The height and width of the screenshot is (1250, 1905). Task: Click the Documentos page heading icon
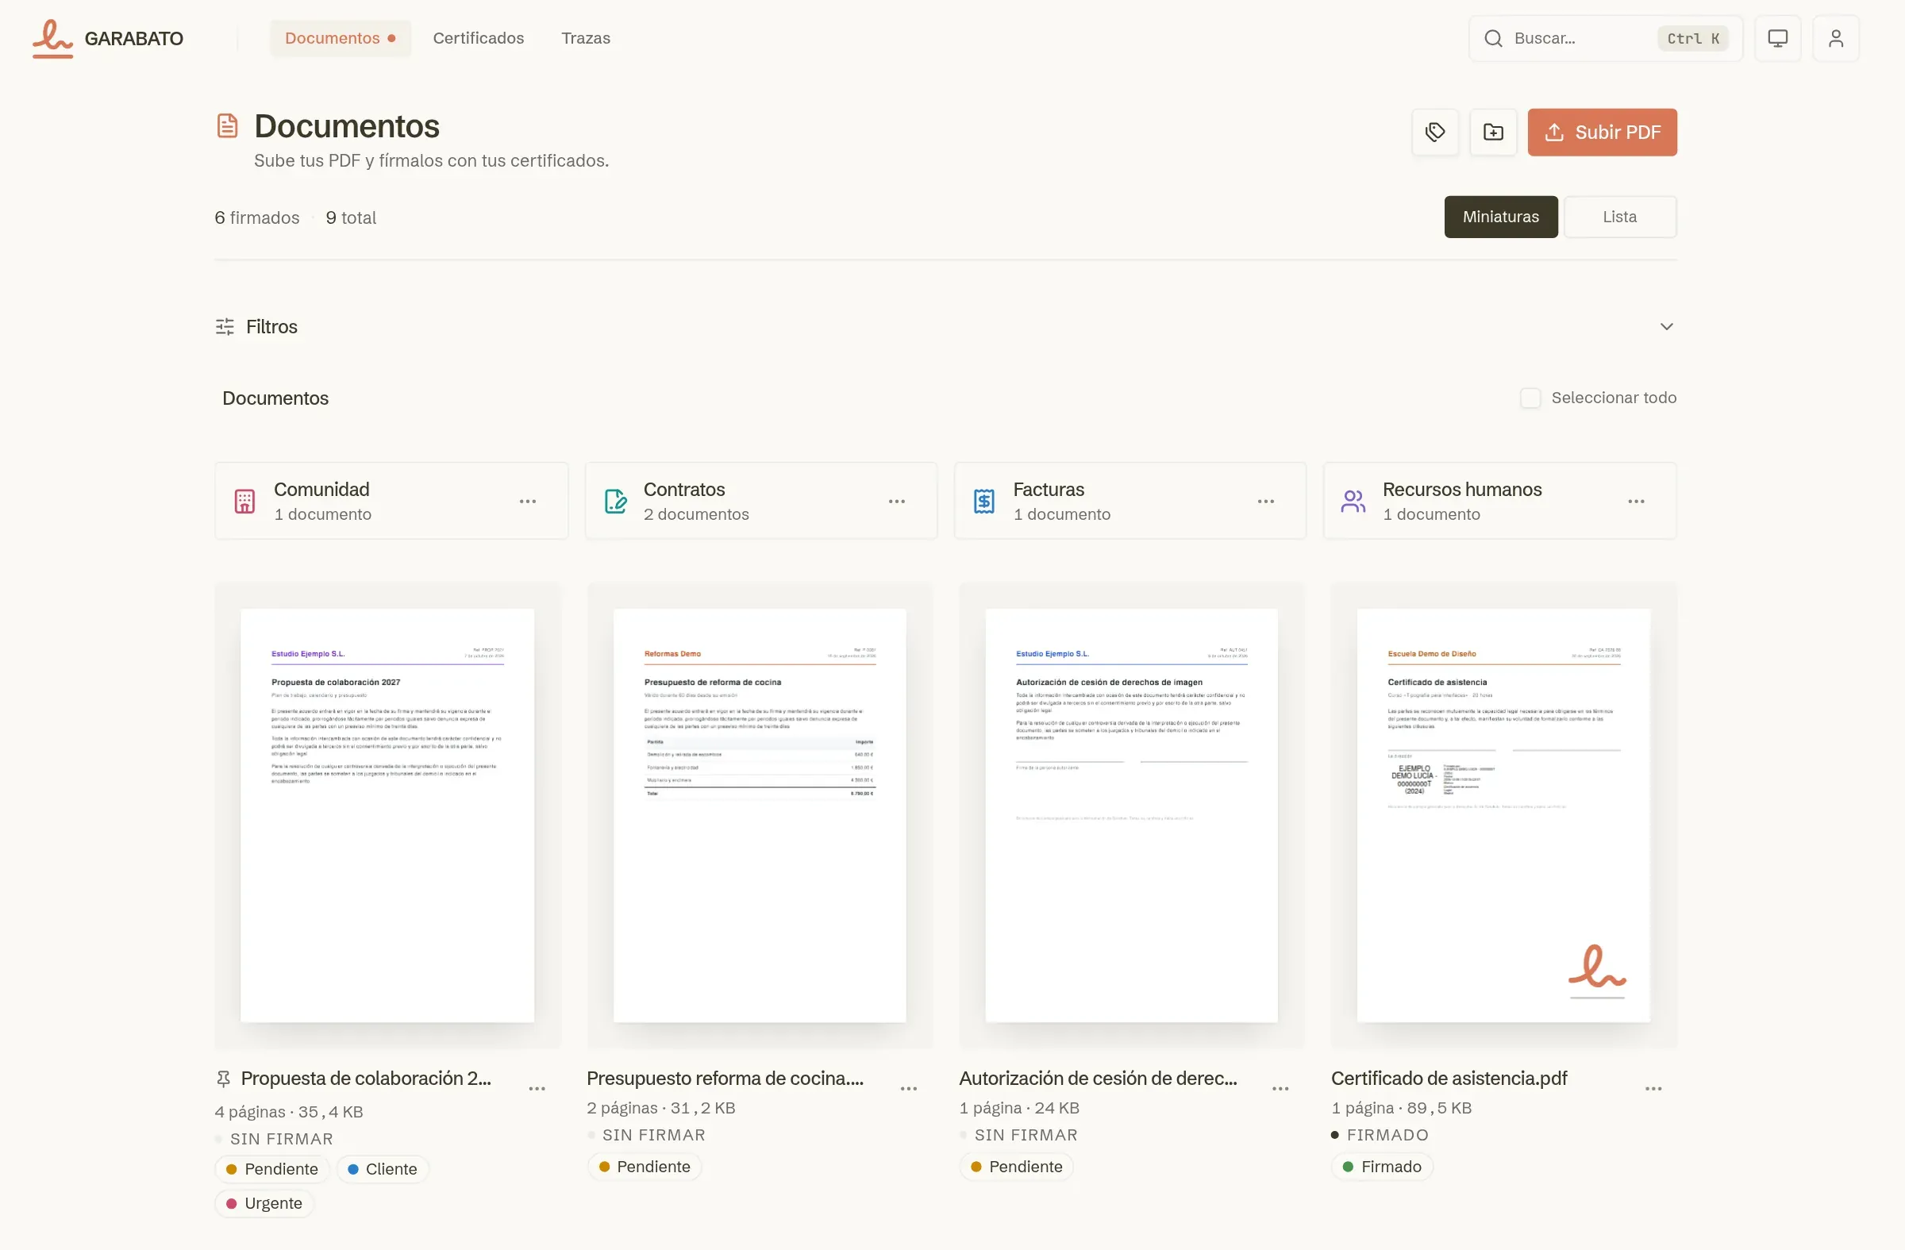[x=227, y=125]
